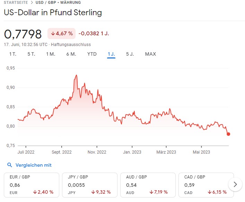Image resolution: width=245 pixels, height=202 pixels.
Task: Open the Startseite breadcrumb link
Action: (x=16, y=3)
